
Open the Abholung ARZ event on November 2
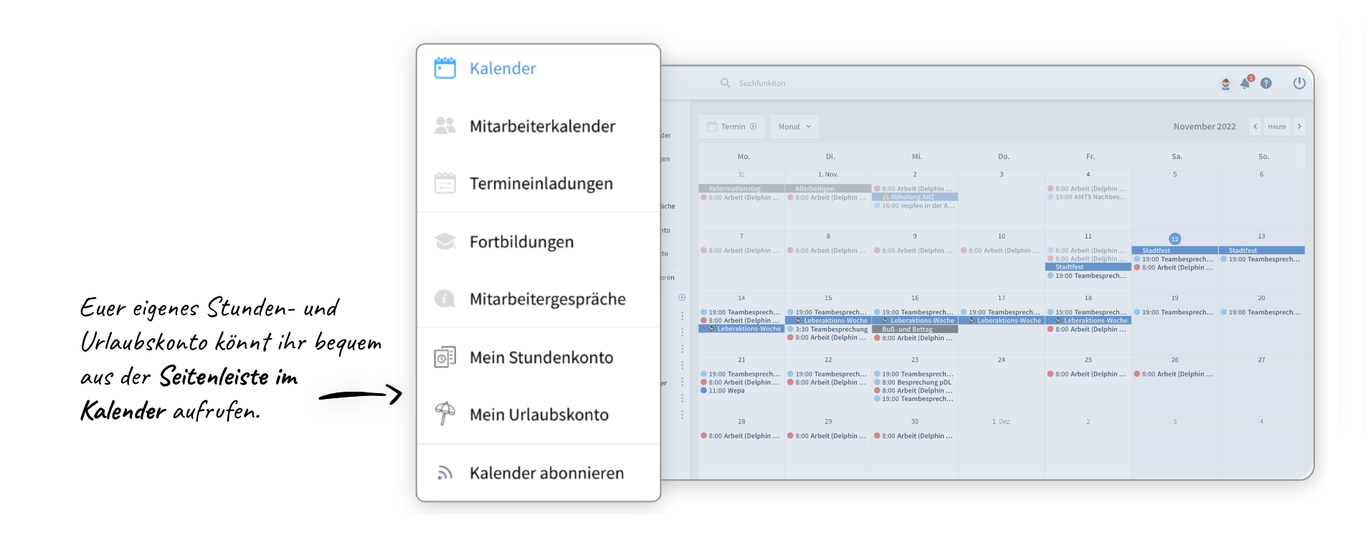(913, 197)
